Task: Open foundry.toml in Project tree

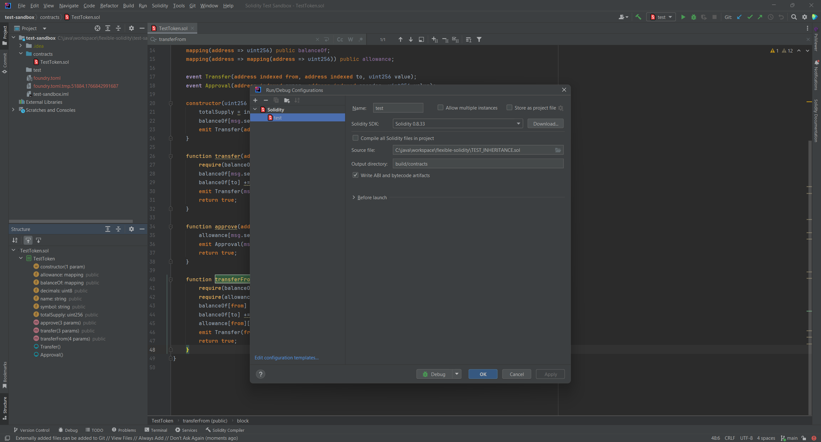Action: (47, 78)
